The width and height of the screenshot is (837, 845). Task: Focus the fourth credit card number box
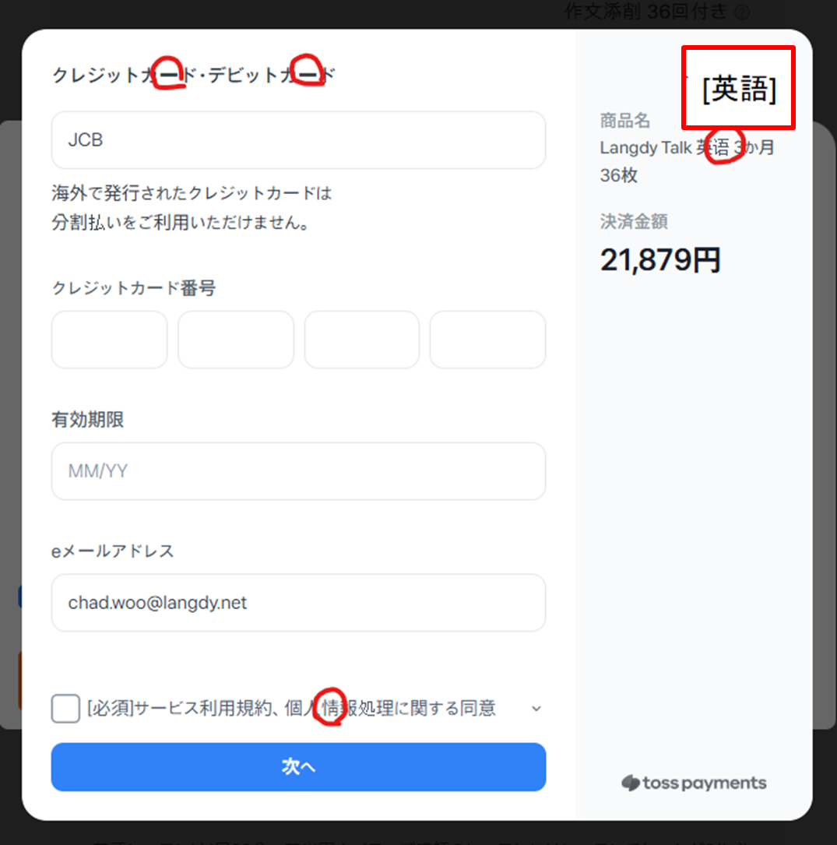488,340
